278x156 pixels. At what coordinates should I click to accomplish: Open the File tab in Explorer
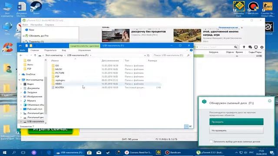coord(23,50)
